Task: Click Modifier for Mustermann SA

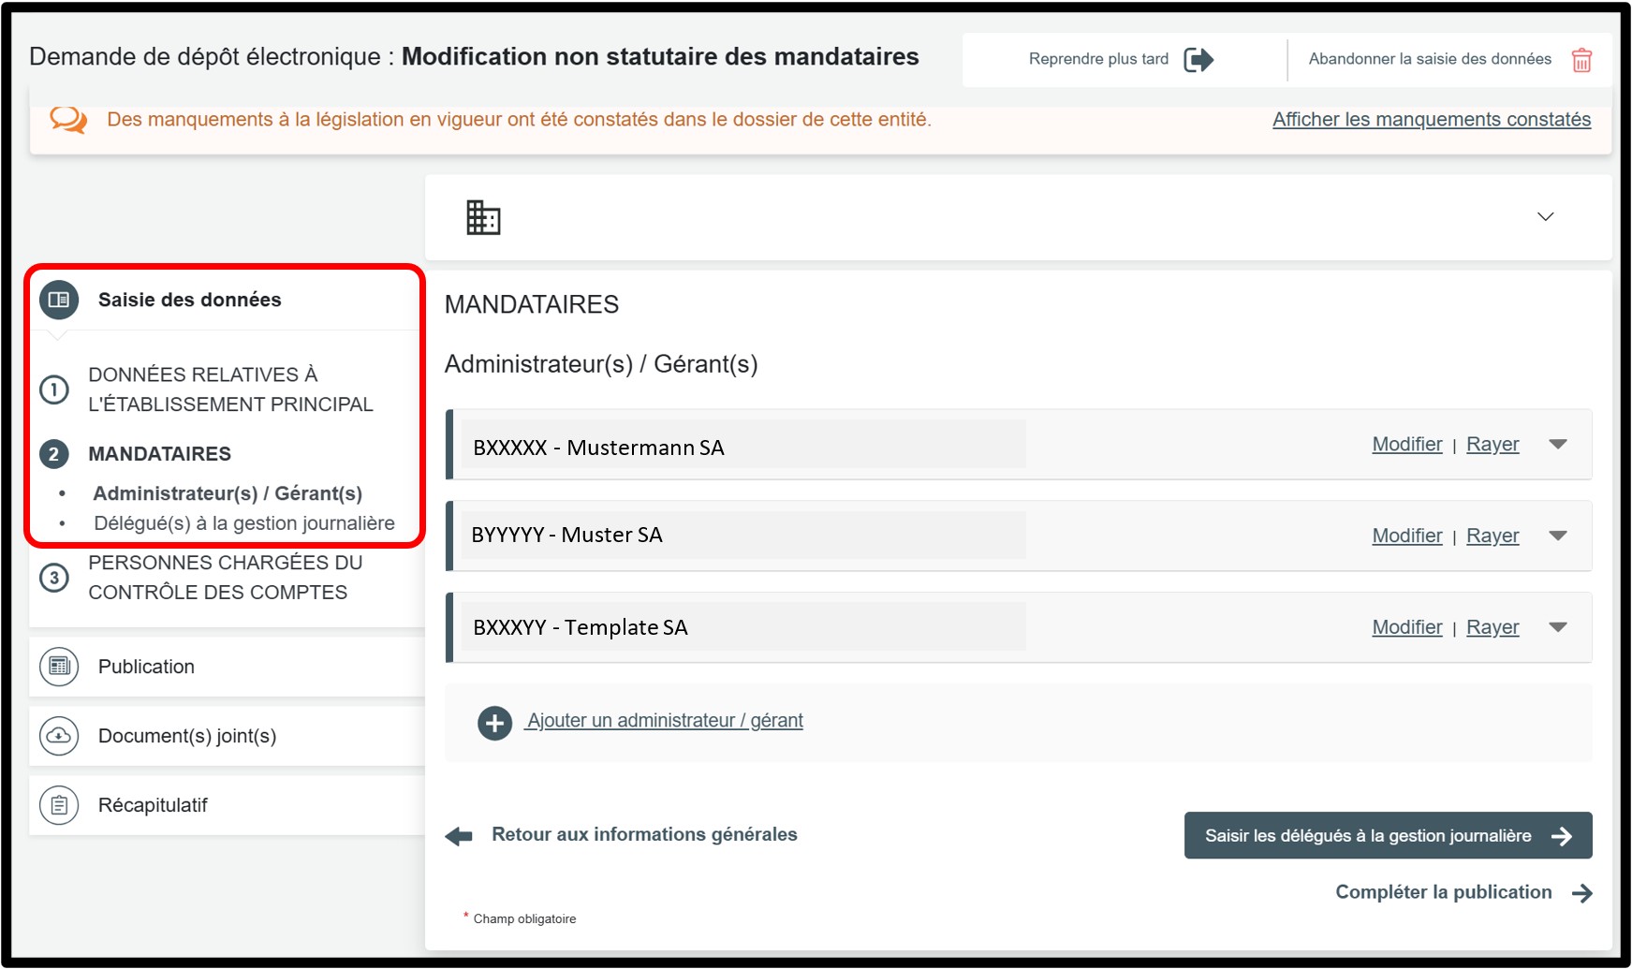Action: [x=1406, y=445]
